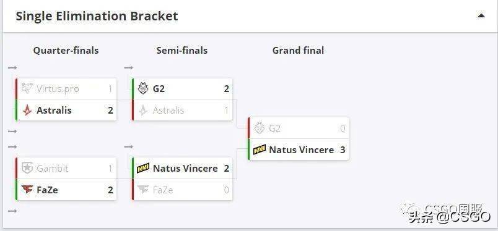The width and height of the screenshot is (498, 231).
Task: Open the Astralis team link in quarter-finals
Action: tap(54, 111)
